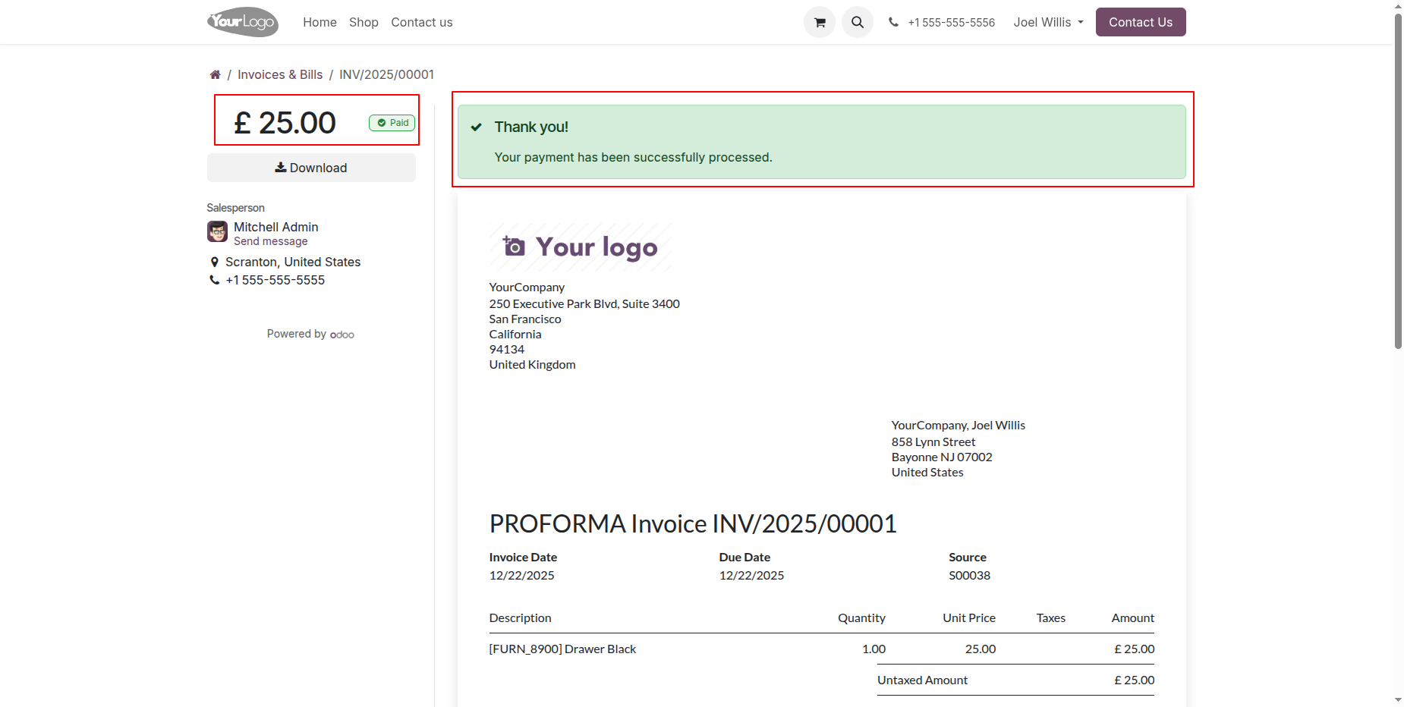The image size is (1404, 707).
Task: Click the search magnifier icon
Action: click(x=857, y=23)
